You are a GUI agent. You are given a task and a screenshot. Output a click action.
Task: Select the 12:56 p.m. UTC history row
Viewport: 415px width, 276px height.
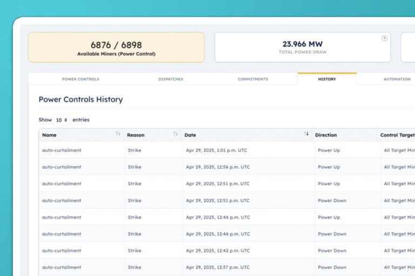(218, 167)
